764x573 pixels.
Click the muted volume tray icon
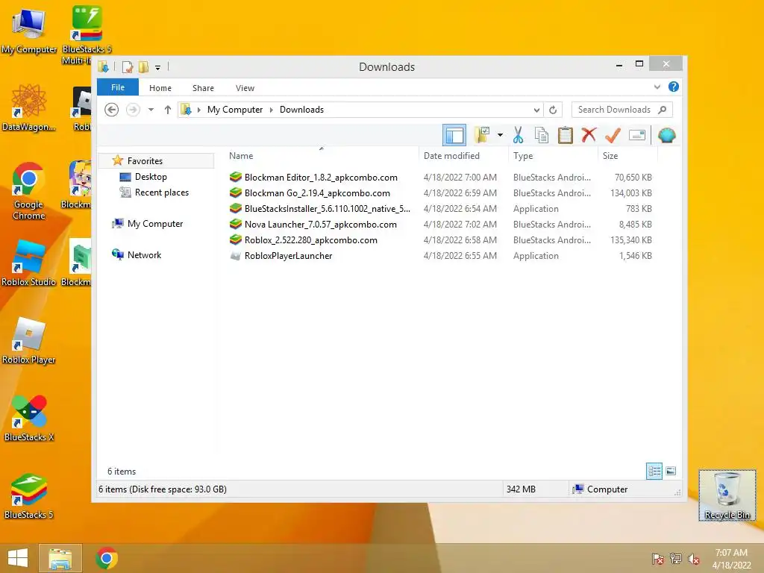693,559
